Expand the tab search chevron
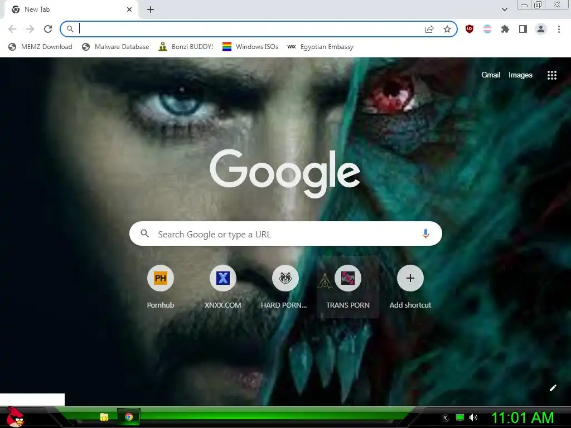 pos(504,9)
